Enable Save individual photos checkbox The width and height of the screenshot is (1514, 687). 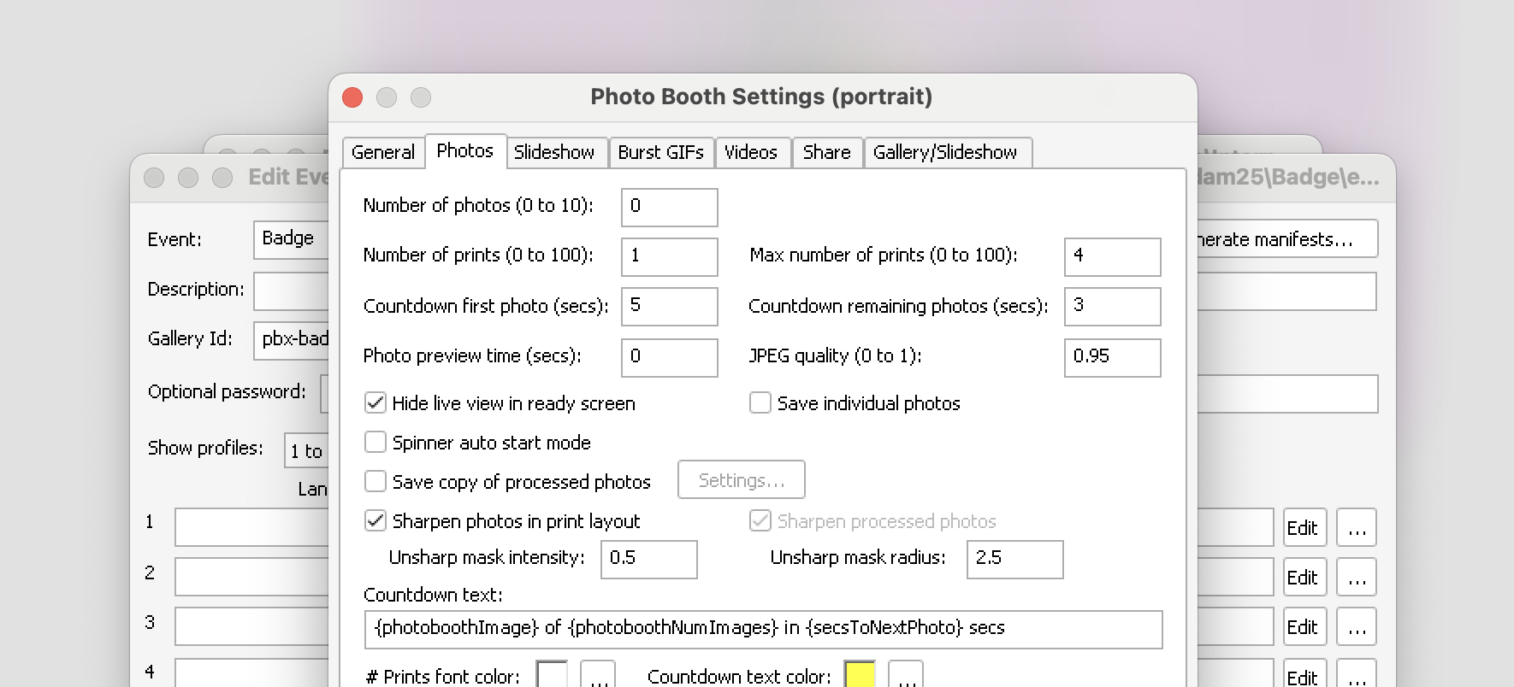pyautogui.click(x=760, y=402)
